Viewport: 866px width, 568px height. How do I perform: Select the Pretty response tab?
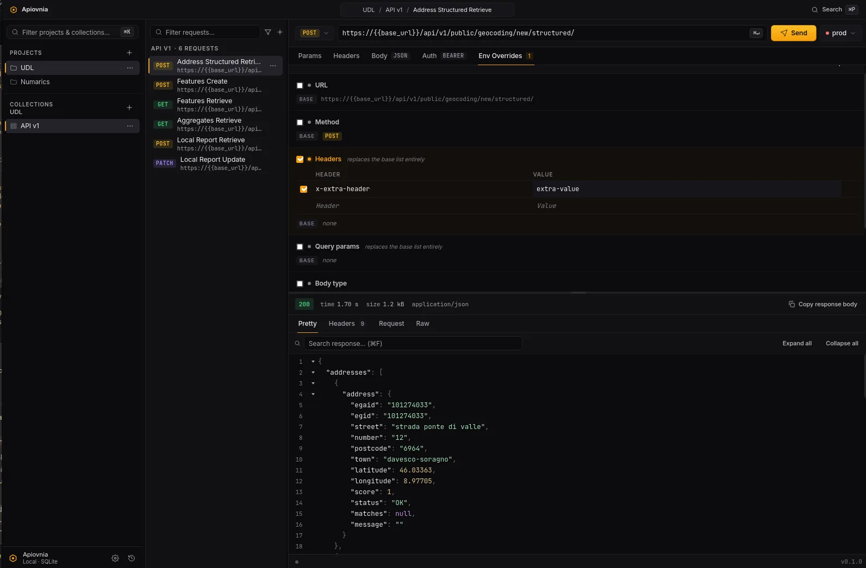pyautogui.click(x=307, y=324)
